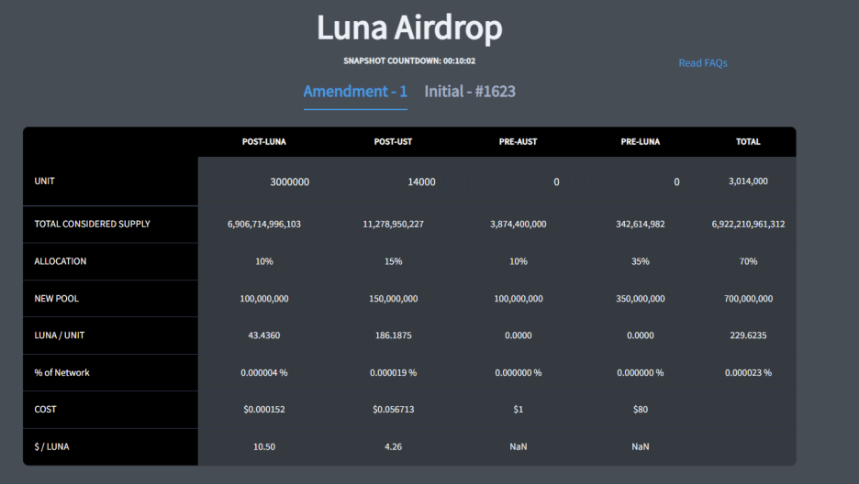This screenshot has height=484, width=859.
Task: Select the ALLOCATION row label
Action: (61, 261)
